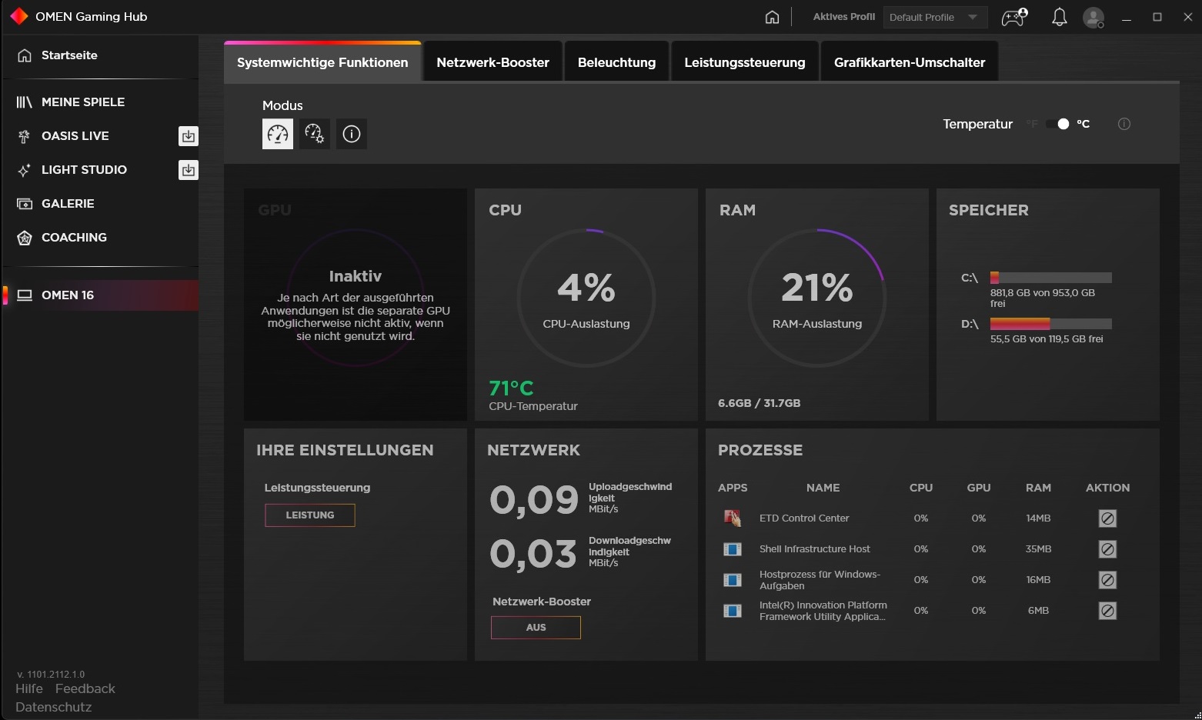Toggle temperature unit between °F and °C
This screenshot has height=720, width=1202.
1057,124
